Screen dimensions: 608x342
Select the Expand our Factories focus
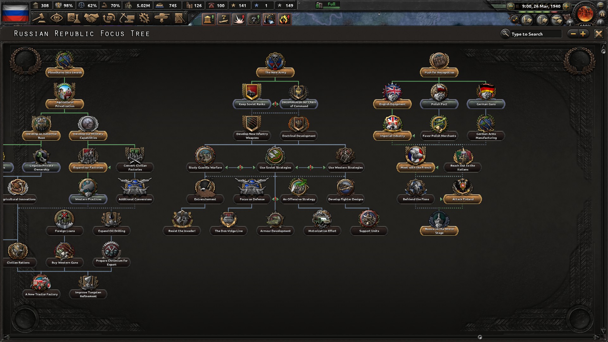(88, 168)
